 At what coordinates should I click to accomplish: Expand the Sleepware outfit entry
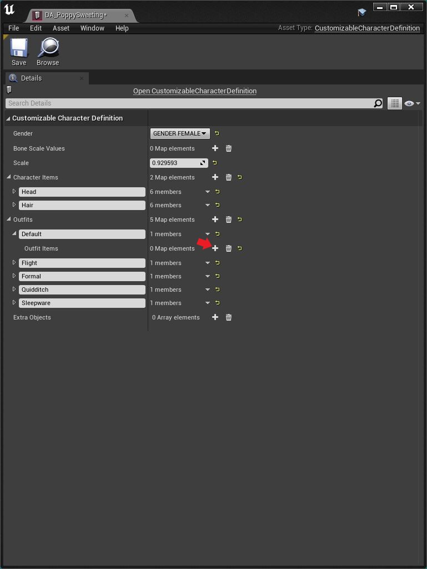pyautogui.click(x=14, y=303)
